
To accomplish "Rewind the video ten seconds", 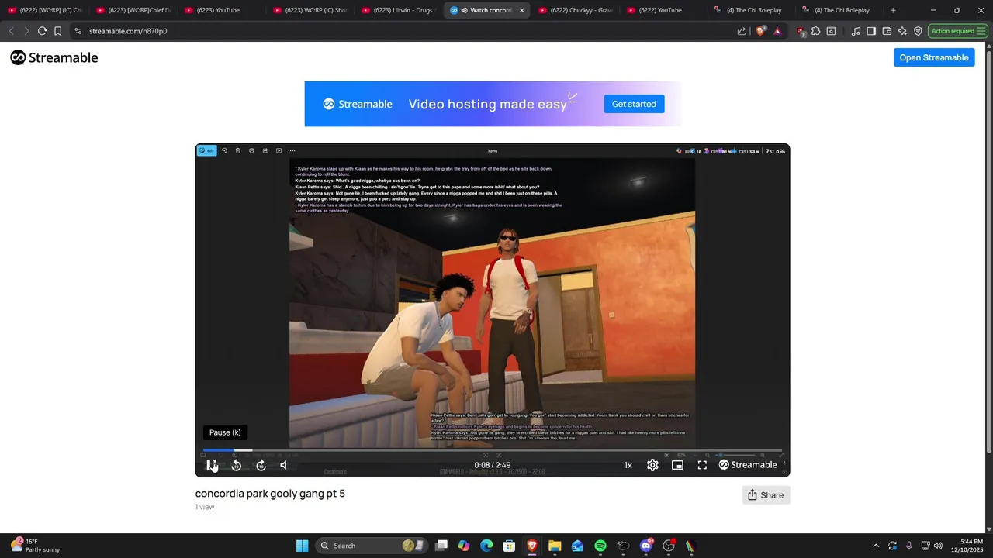I will pos(237,465).
